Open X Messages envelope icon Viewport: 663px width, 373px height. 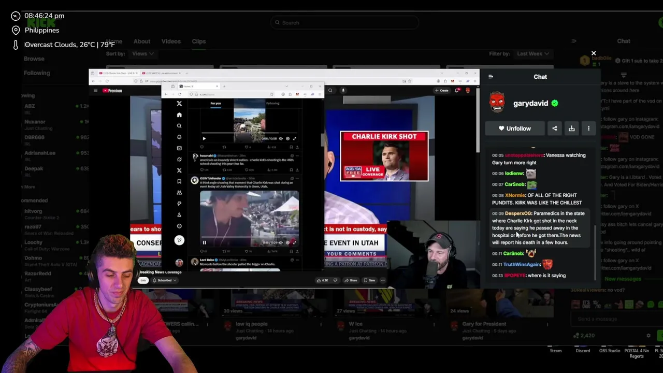pyautogui.click(x=179, y=148)
